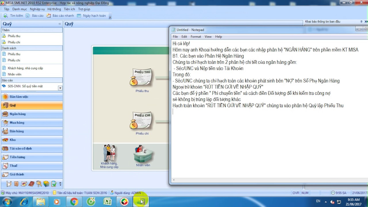Click Tên dữ liệu kế toán status entry

point(80,193)
